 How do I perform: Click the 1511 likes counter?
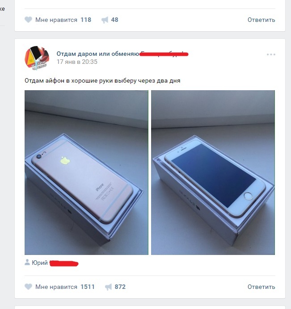[88, 287]
